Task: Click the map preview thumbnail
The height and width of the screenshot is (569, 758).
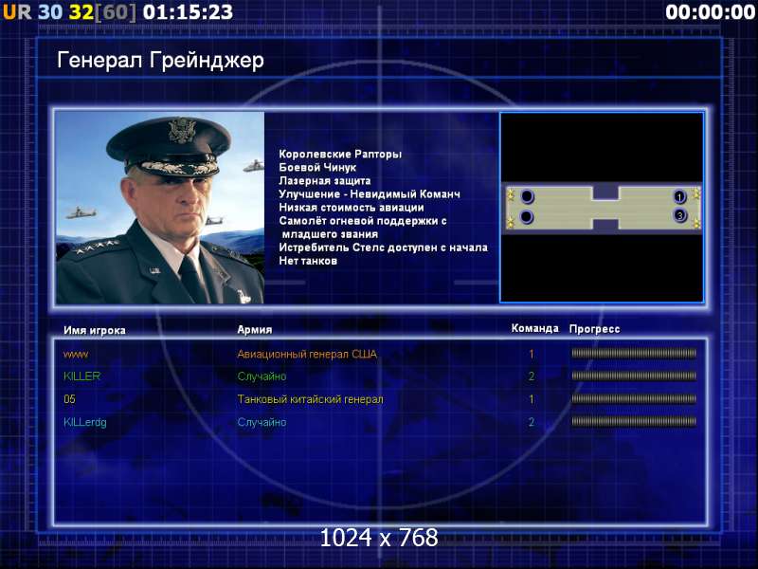Action: (602, 208)
